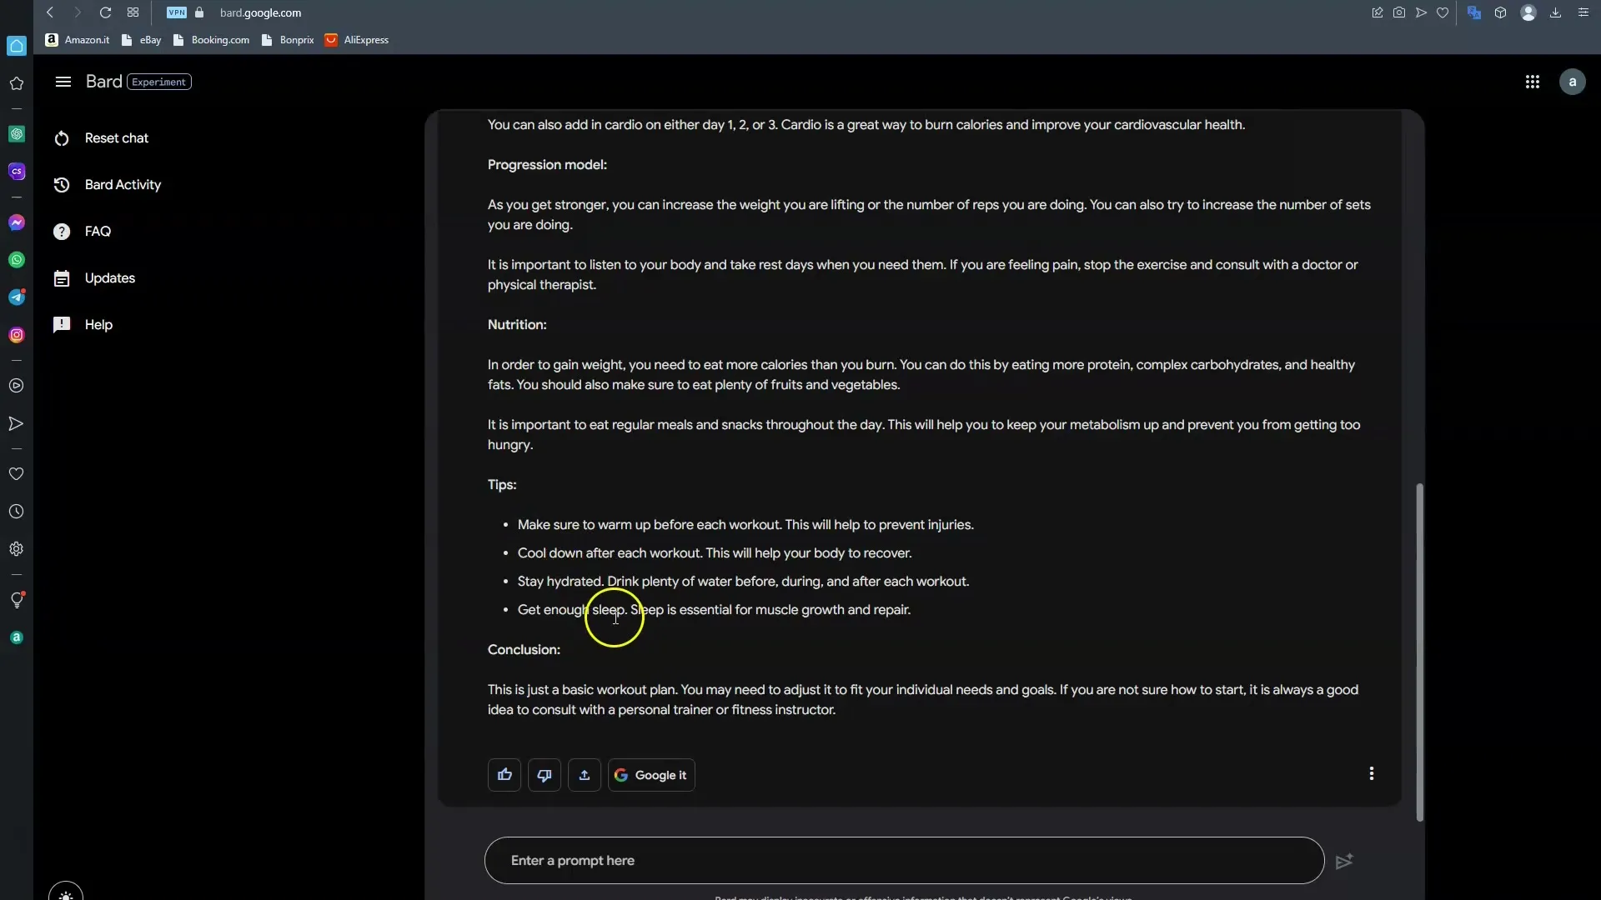Click the Help sidebar icon
This screenshot has height=900, width=1601.
(x=62, y=324)
